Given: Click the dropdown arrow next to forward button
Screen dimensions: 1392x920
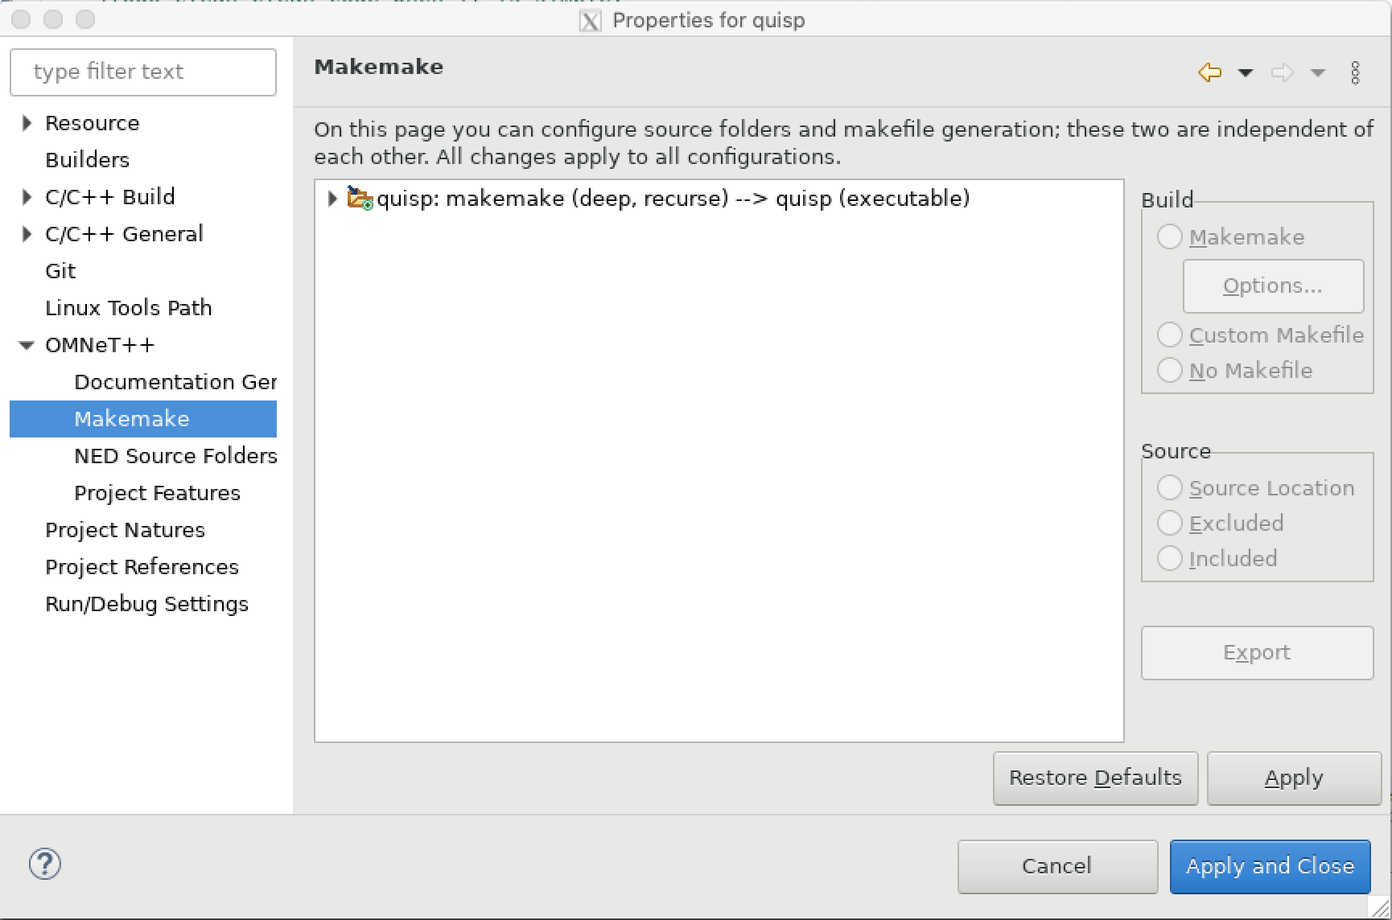Looking at the screenshot, I should click(x=1318, y=72).
